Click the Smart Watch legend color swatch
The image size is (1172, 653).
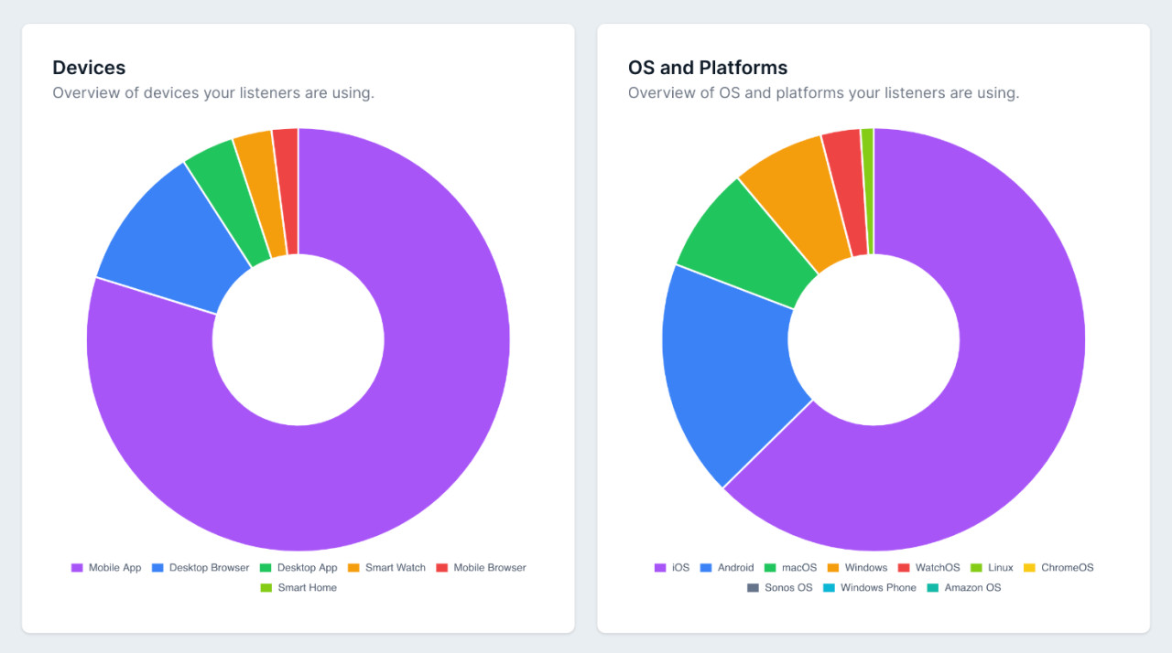pyautogui.click(x=353, y=568)
